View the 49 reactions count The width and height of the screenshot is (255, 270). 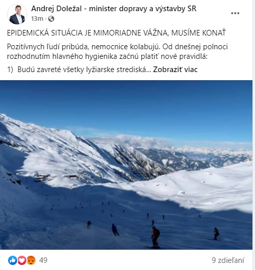pyautogui.click(x=43, y=260)
